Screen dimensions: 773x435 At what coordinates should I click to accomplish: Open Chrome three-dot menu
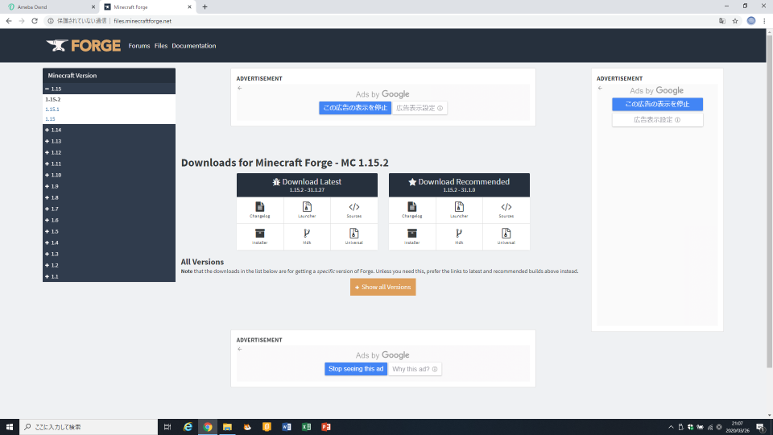[x=764, y=21]
